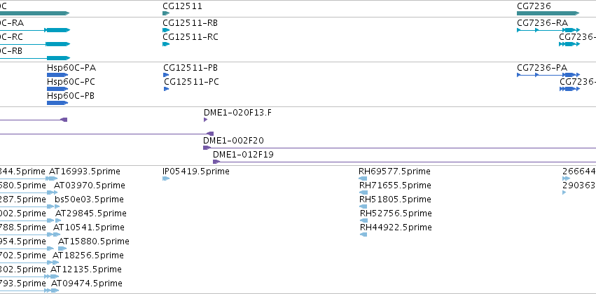
Task: Click the AT18256.5prime EST label
Action: coord(88,255)
